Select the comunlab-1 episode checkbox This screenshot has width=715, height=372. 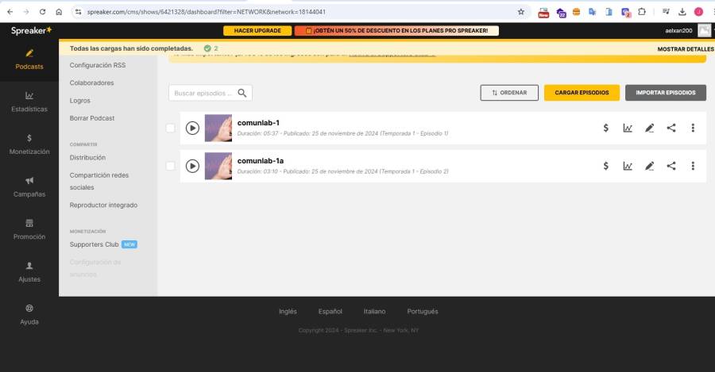pos(170,128)
